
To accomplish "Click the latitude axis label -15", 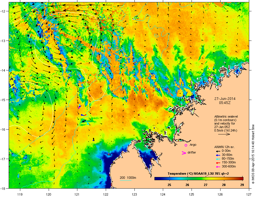I will (3, 100).
